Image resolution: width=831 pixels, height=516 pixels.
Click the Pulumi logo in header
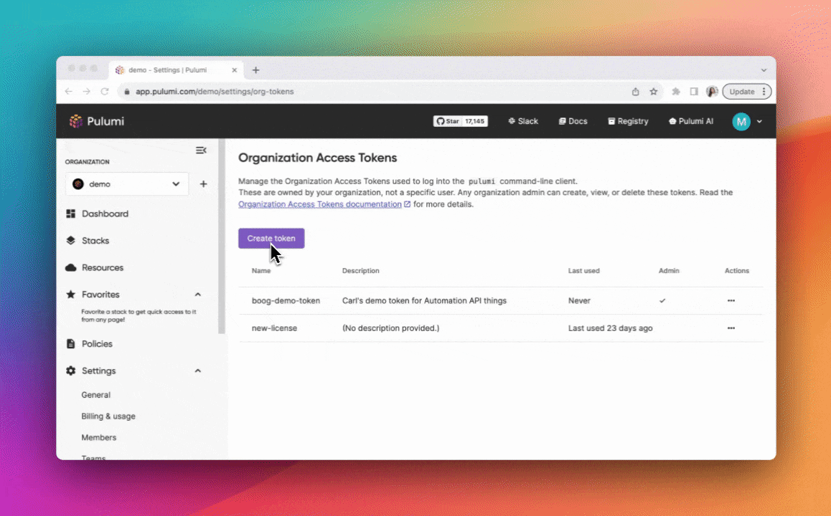[x=96, y=121]
